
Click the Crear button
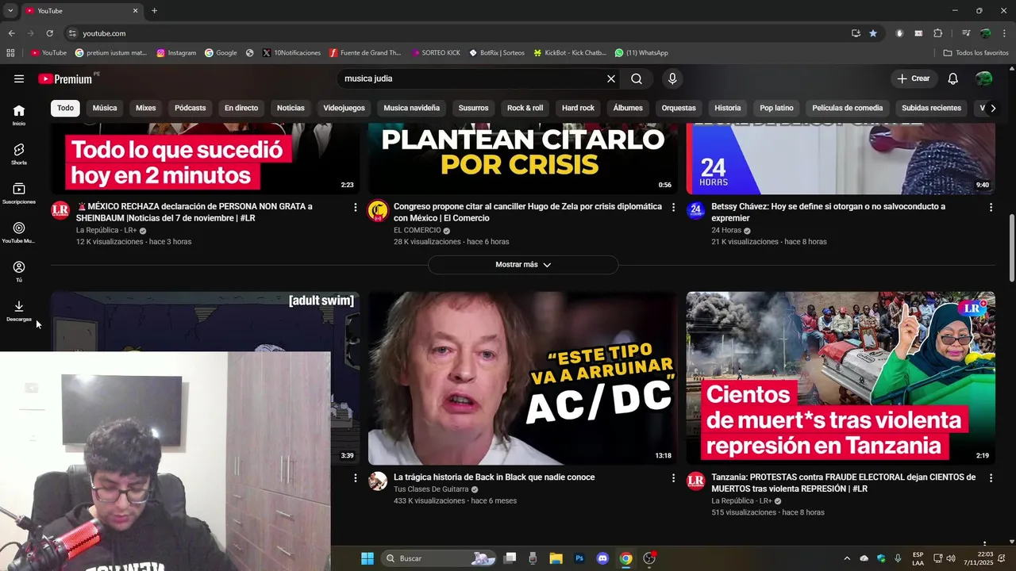pos(913,79)
